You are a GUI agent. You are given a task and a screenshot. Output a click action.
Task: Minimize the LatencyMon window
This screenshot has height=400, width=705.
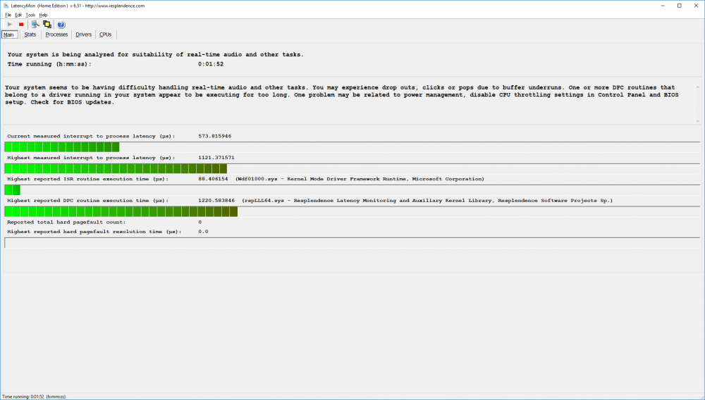(663, 6)
